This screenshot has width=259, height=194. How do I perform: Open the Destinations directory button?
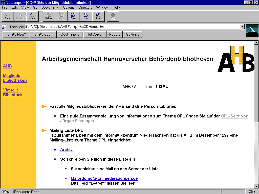point(70,34)
